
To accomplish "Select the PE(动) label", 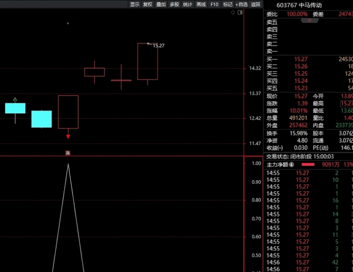I will pos(321,148).
